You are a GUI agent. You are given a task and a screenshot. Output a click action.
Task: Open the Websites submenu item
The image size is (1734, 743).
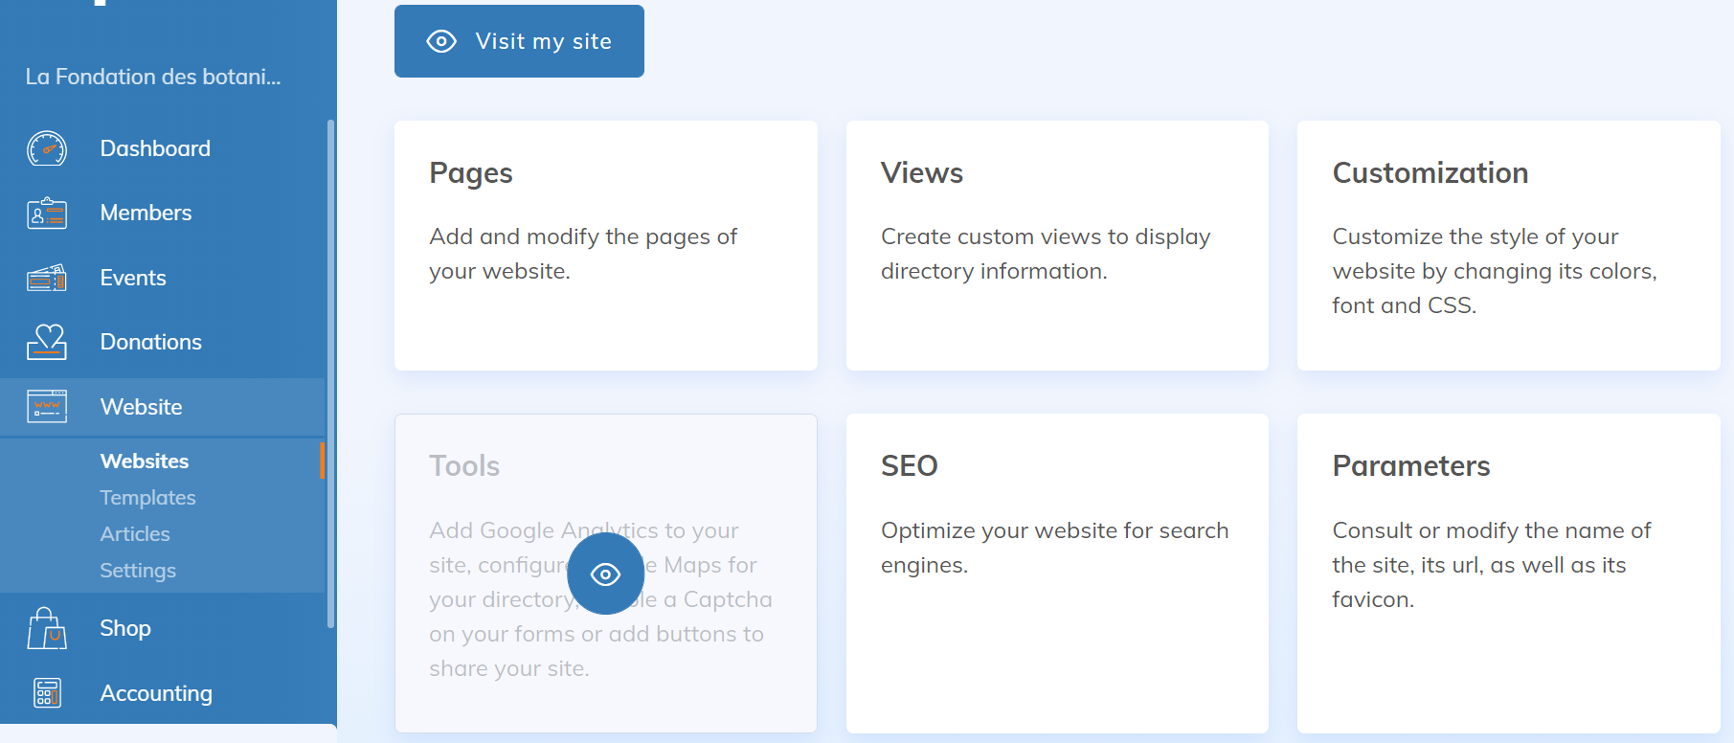[145, 462]
